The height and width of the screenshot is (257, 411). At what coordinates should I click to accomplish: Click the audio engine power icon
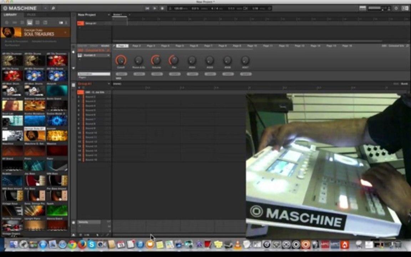[x=396, y=9]
